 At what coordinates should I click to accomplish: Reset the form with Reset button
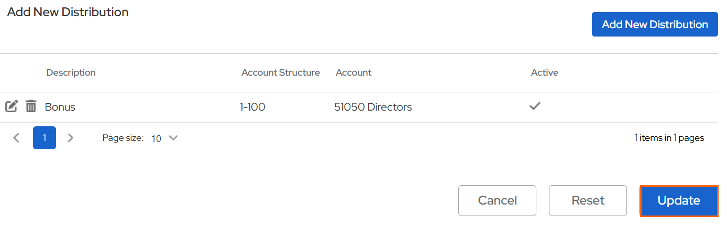(x=588, y=200)
